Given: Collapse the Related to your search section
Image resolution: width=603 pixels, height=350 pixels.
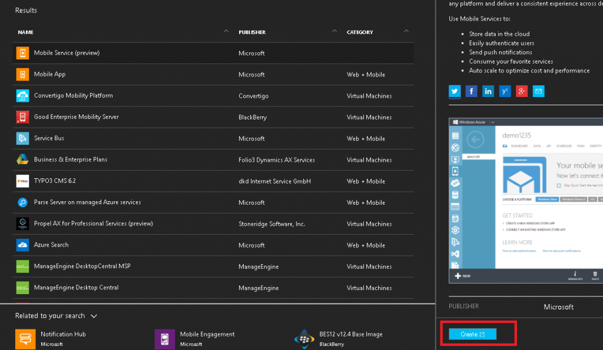Looking at the screenshot, I should (x=94, y=316).
